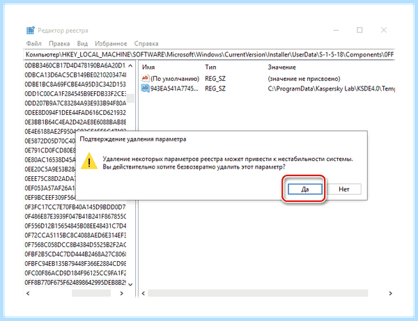418x321 pixels.
Task: Click REG_SZ type of (По умолчанию) row
Action: [x=215, y=79]
